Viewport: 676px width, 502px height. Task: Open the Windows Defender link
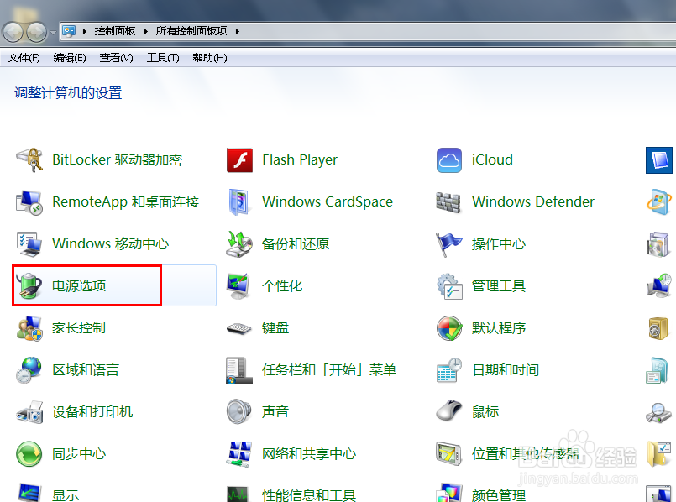tap(533, 201)
